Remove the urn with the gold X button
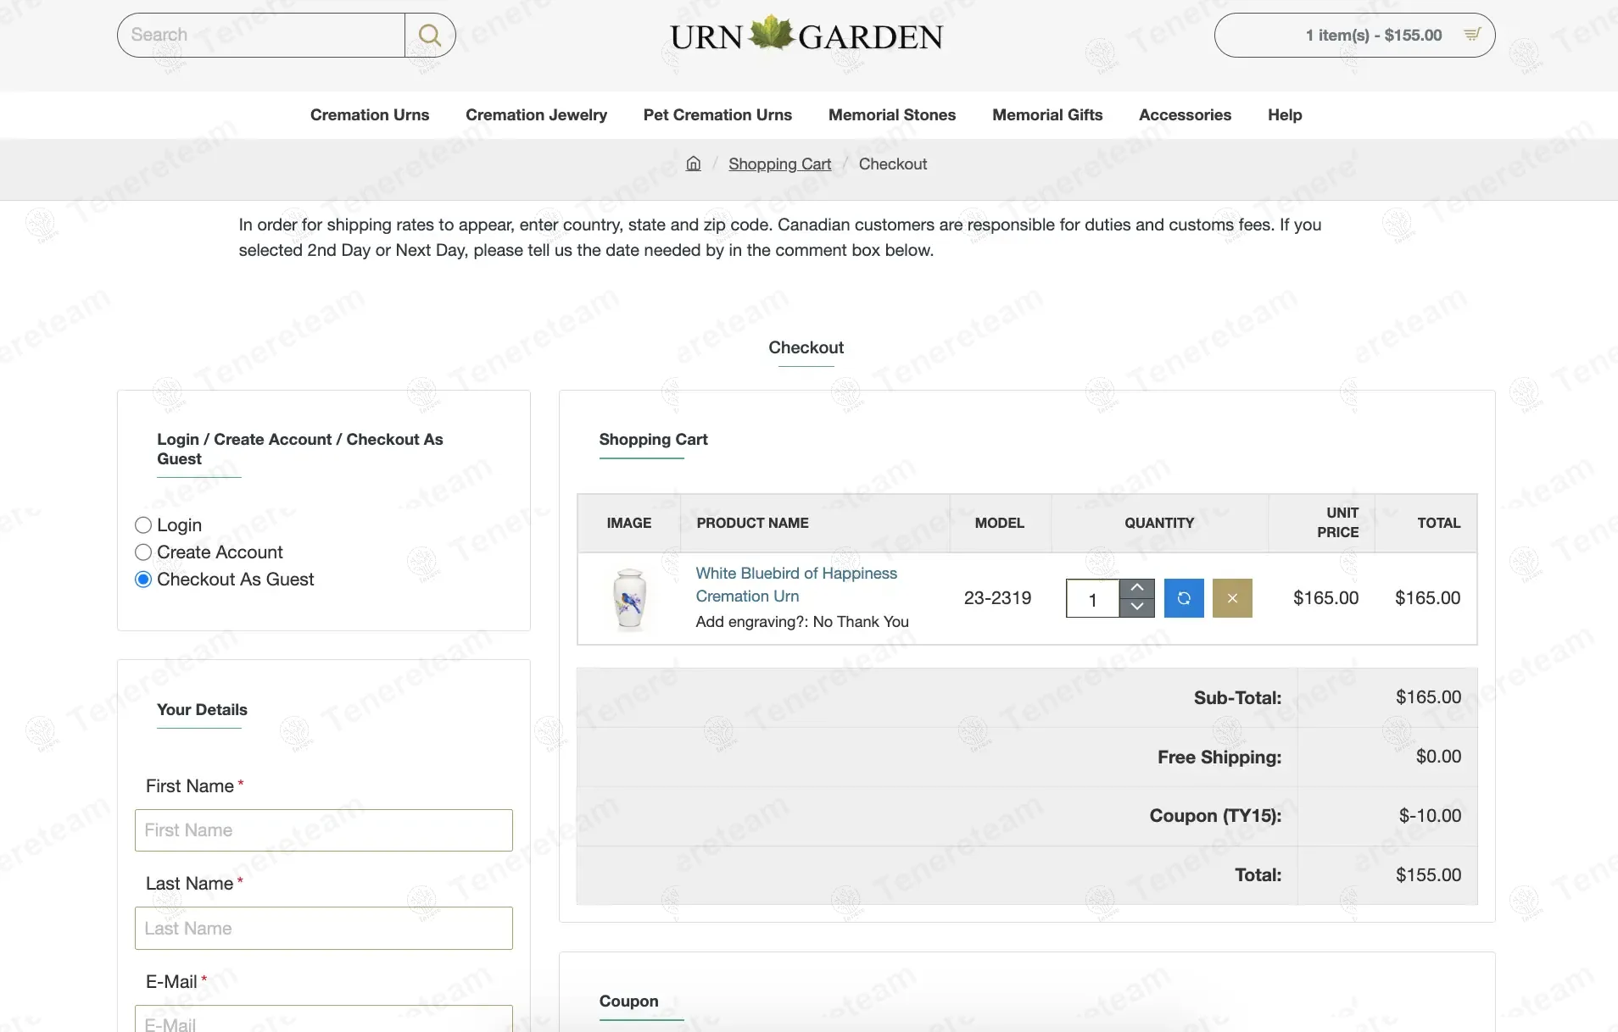The height and width of the screenshot is (1032, 1618). point(1232,598)
